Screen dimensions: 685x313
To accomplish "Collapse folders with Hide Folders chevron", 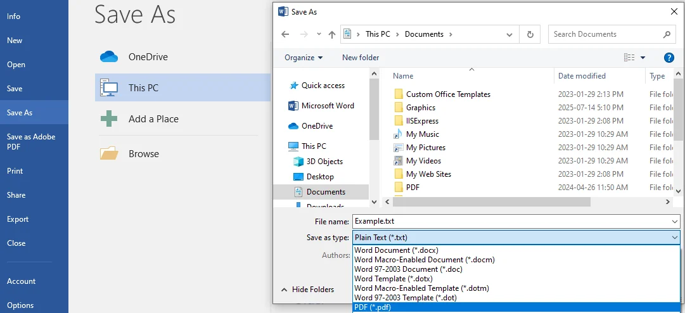I will 285,290.
